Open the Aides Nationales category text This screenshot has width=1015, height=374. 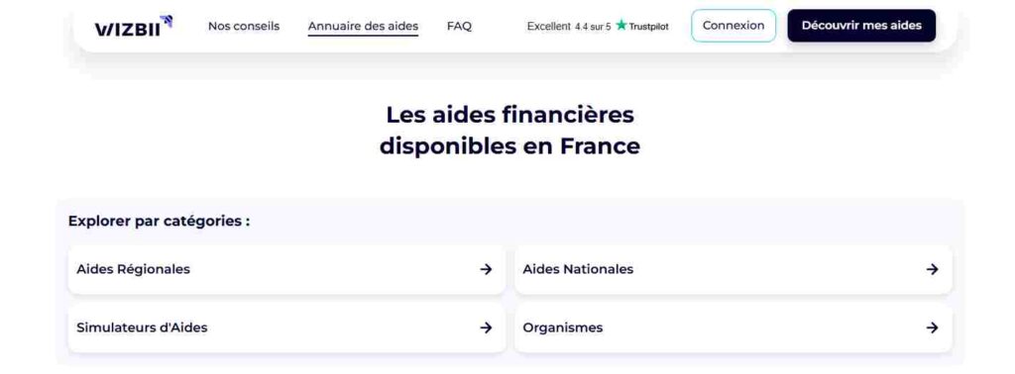point(578,269)
